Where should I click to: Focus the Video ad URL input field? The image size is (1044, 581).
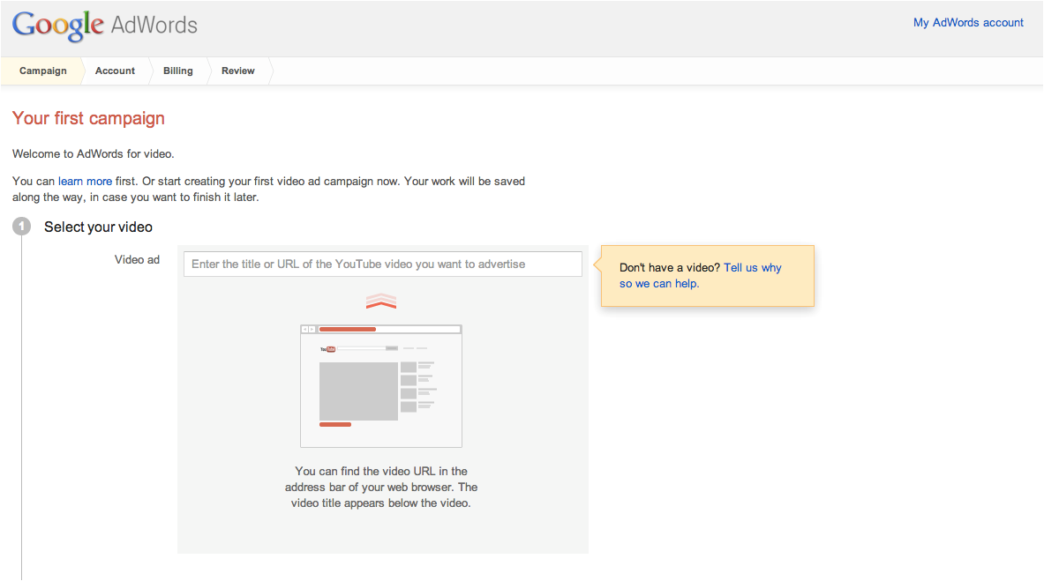383,264
